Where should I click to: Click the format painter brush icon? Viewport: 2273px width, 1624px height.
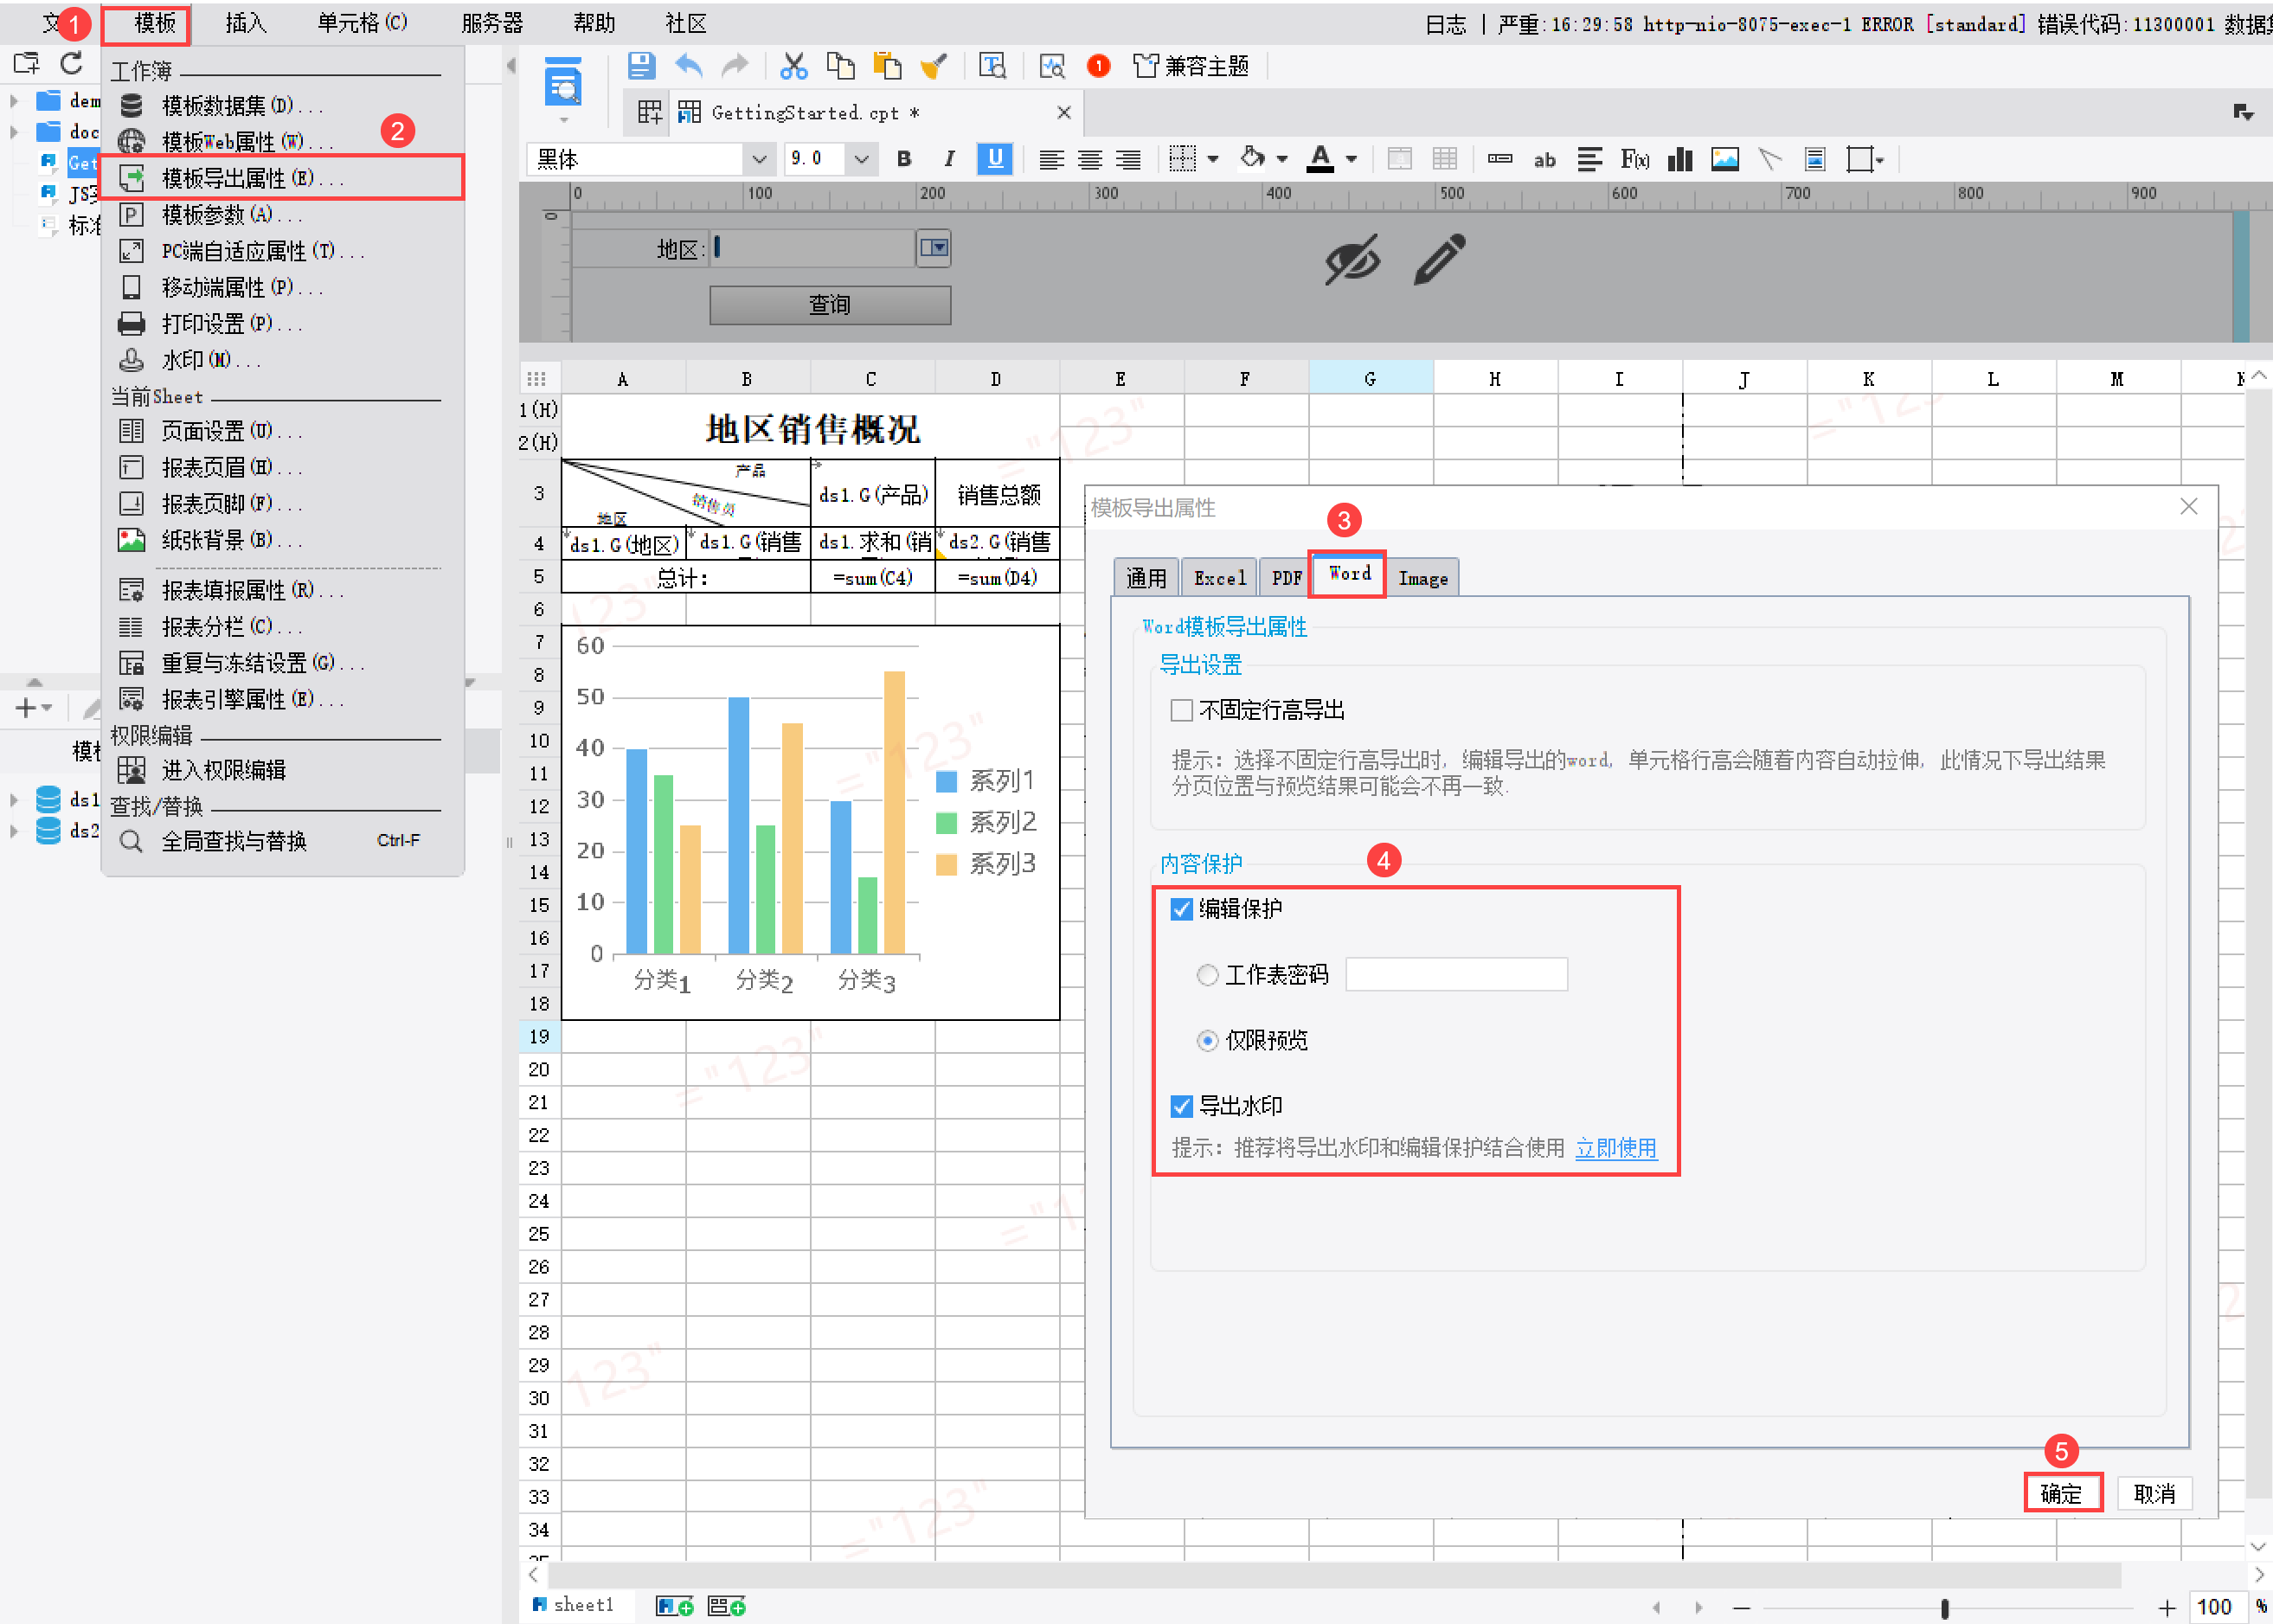click(933, 66)
